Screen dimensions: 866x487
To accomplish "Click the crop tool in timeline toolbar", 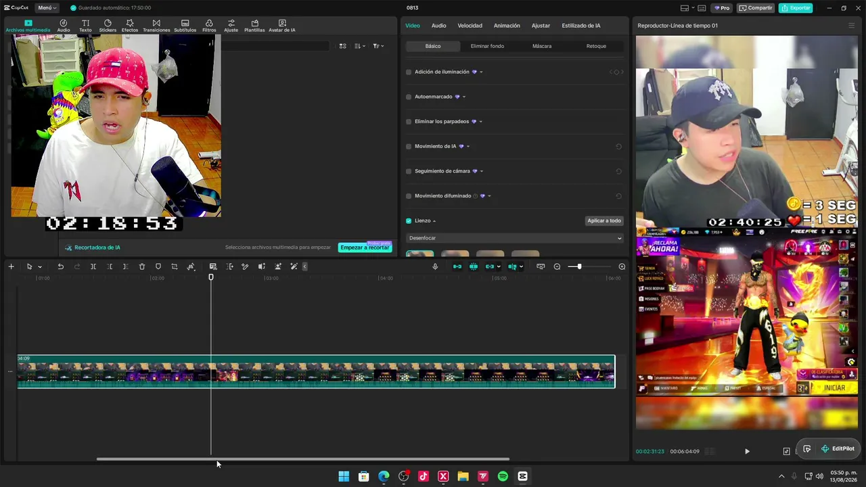I will pyautogui.click(x=175, y=266).
